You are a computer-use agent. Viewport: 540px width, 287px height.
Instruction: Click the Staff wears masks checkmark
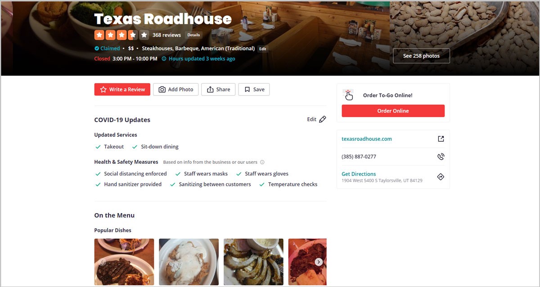tap(178, 174)
